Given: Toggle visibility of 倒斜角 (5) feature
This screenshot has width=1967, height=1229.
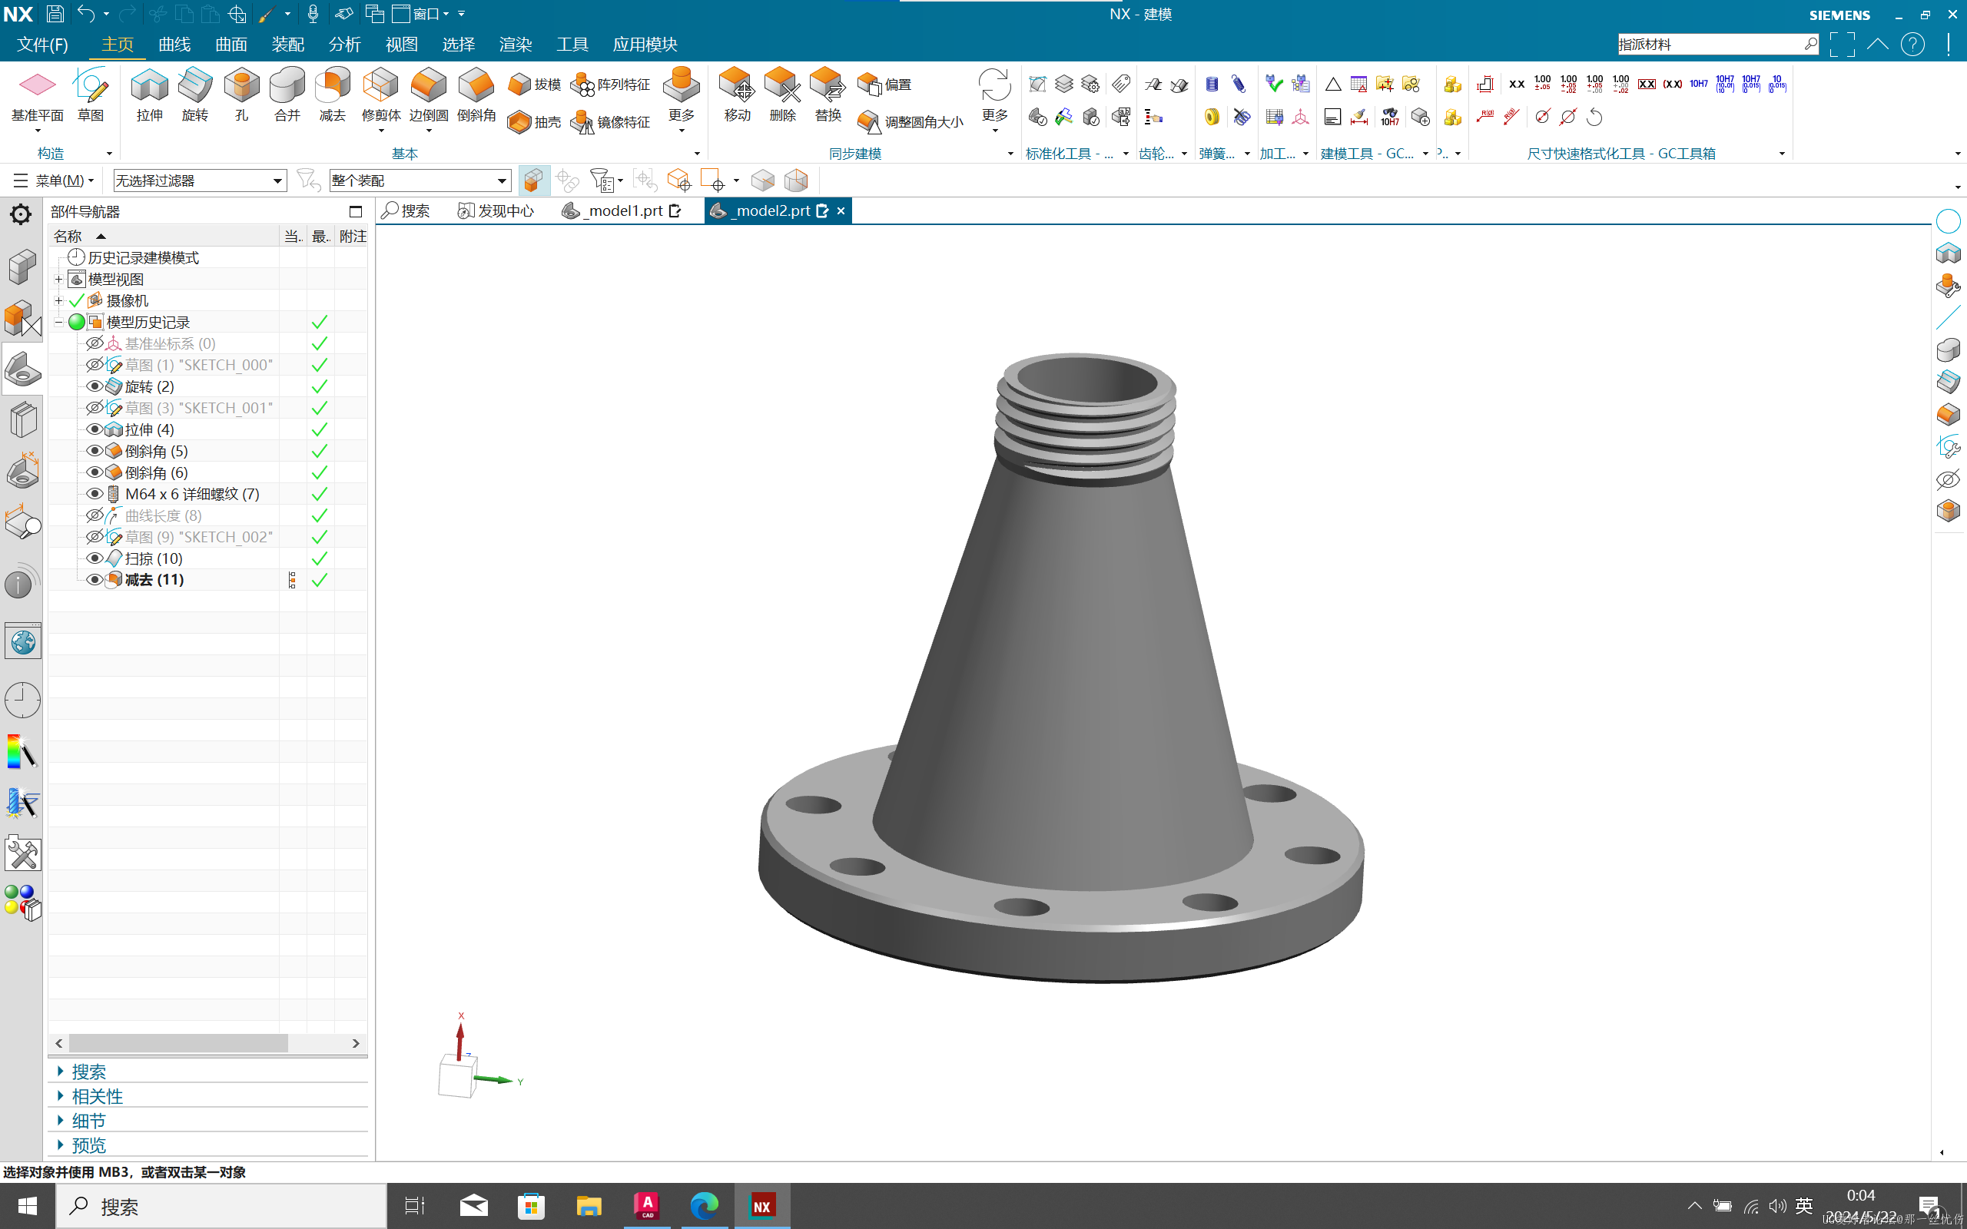Looking at the screenshot, I should [95, 450].
